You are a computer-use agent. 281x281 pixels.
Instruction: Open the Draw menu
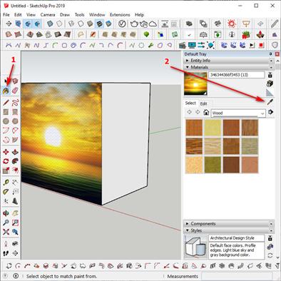65,15
